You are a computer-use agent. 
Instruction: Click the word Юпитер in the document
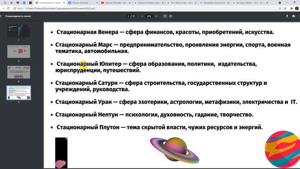tap(111, 64)
